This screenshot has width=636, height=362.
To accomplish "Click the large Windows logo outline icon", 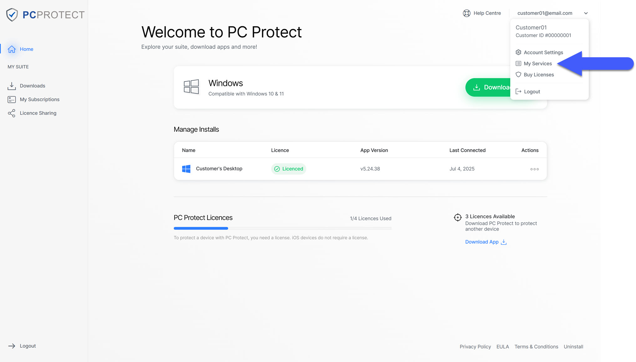I will [x=191, y=87].
